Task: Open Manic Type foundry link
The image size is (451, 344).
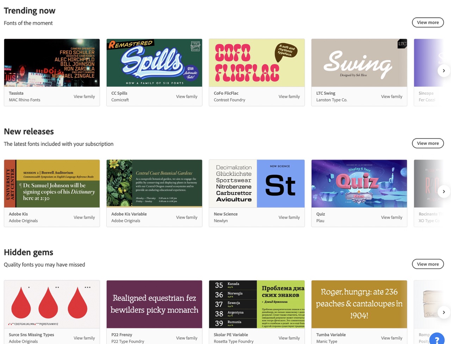Action: point(327,342)
